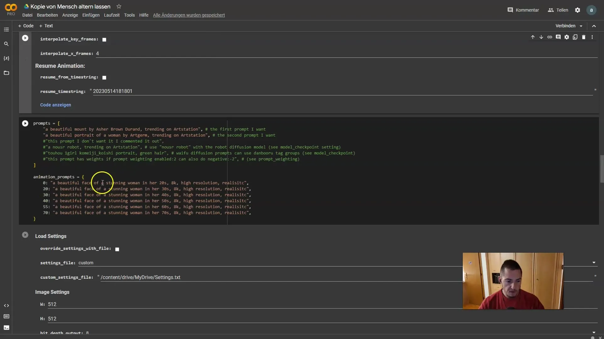
Task: Move cell down with arrow icon
Action: [x=541, y=37]
